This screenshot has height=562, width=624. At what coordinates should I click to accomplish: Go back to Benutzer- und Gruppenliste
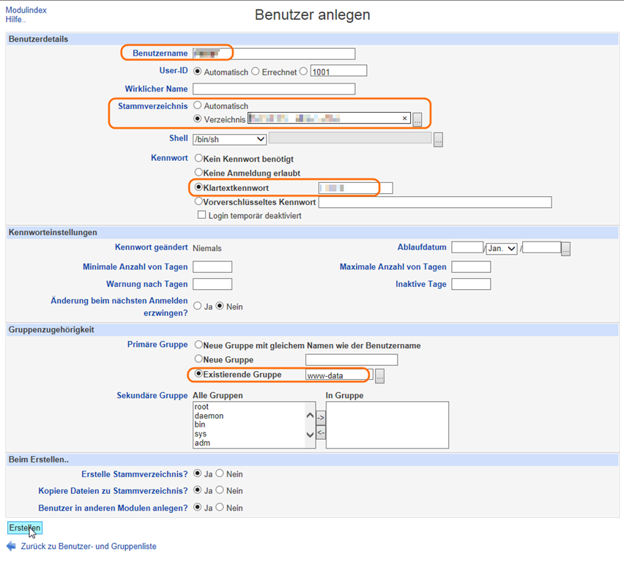88,547
